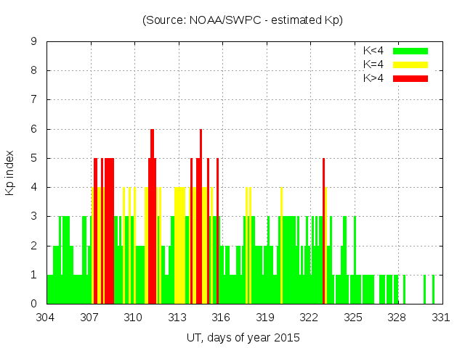465x348 pixels.
Task: Click the green K<4 legend swatch
Action: 411,51
